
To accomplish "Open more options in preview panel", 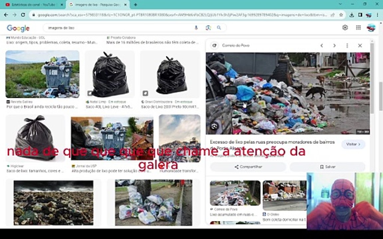I will click(x=347, y=45).
